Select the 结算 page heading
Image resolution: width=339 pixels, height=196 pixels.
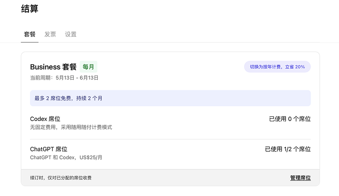pos(29,9)
